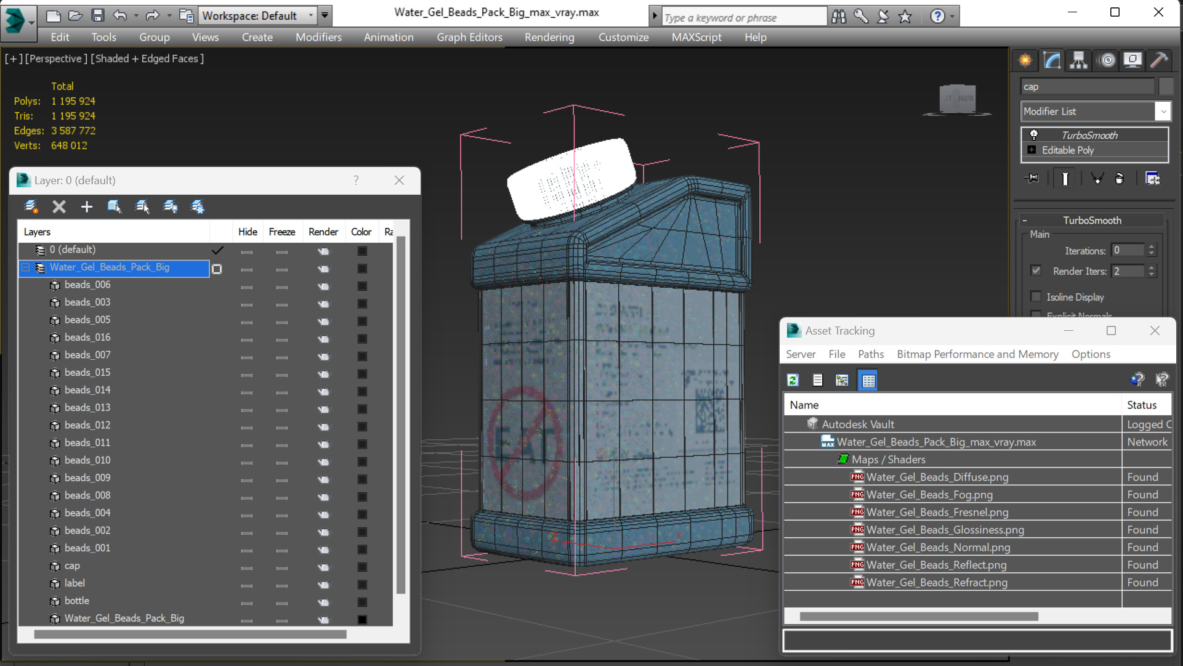This screenshot has height=666, width=1183.
Task: Toggle freeze for beads_003 row
Action: pyautogui.click(x=282, y=304)
